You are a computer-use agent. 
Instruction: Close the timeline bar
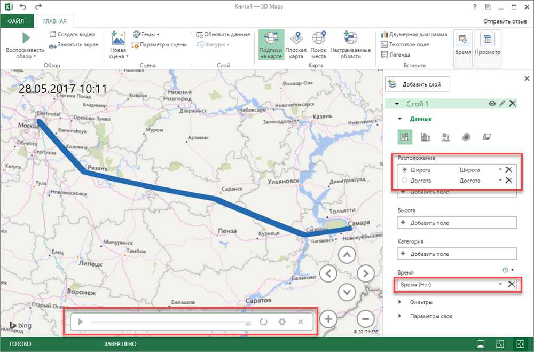(x=300, y=322)
